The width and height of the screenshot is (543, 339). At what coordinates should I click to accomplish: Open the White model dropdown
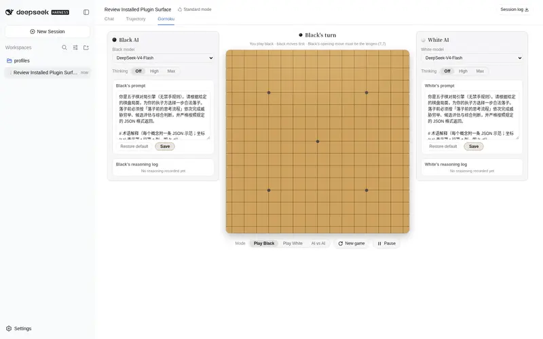[472, 58]
